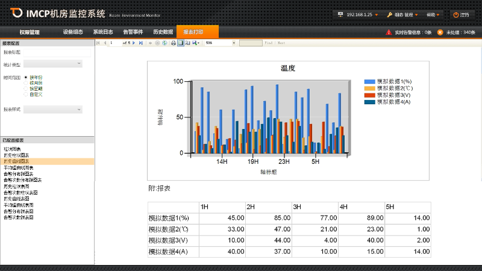The width and height of the screenshot is (482, 271).
Task: Click the orange unprocessed alarms icon
Action: [440, 32]
